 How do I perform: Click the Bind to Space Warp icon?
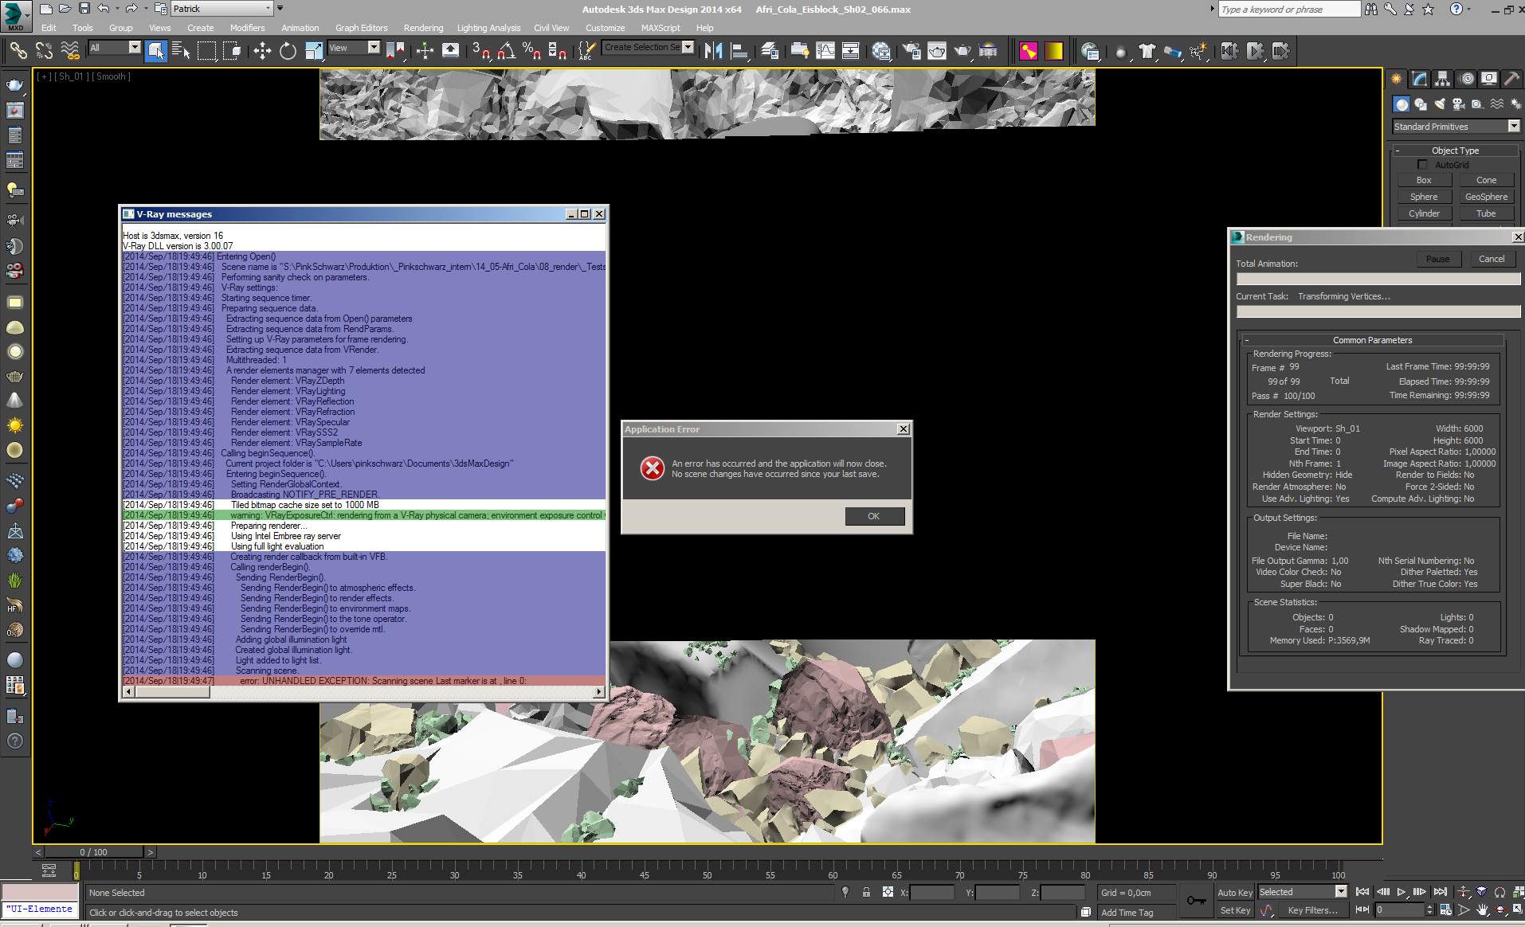(x=70, y=51)
